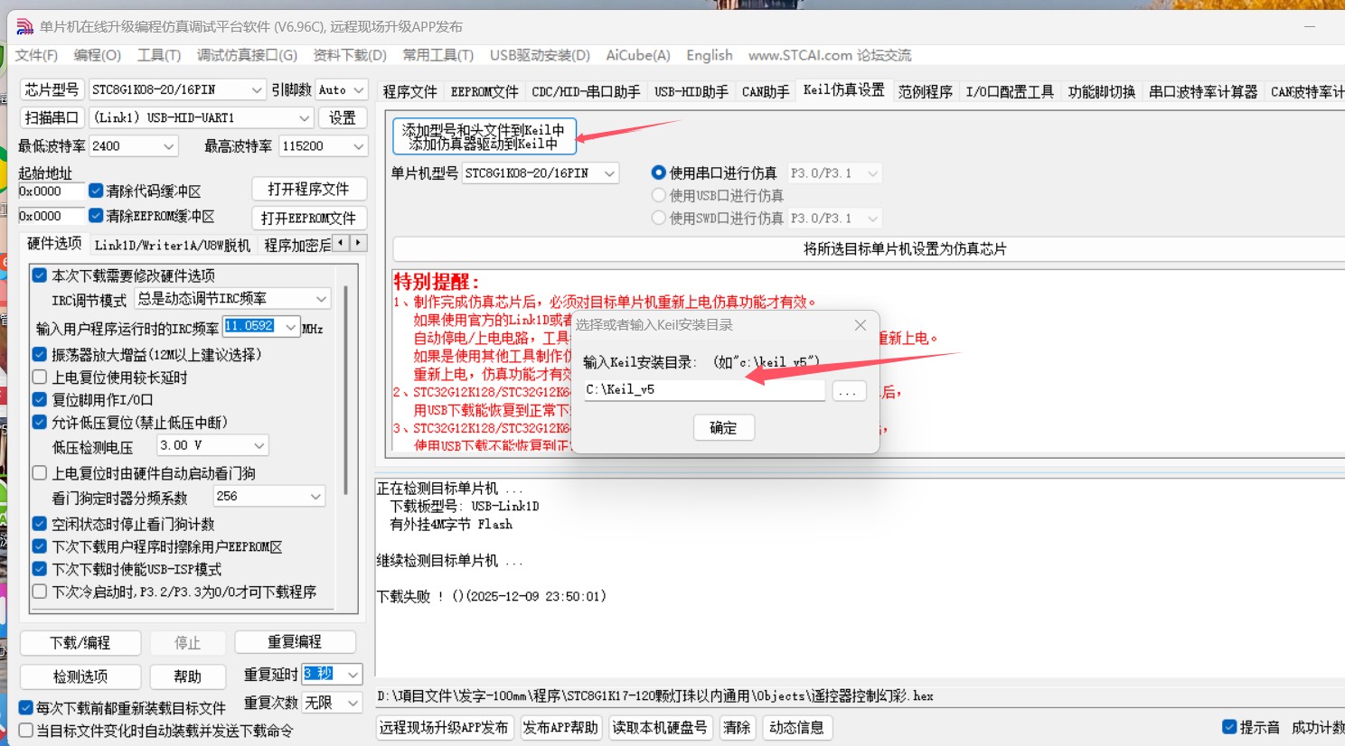The image size is (1345, 746).
Task: Switch to the I/O口配置工具 tab
Action: pyautogui.click(x=1009, y=89)
